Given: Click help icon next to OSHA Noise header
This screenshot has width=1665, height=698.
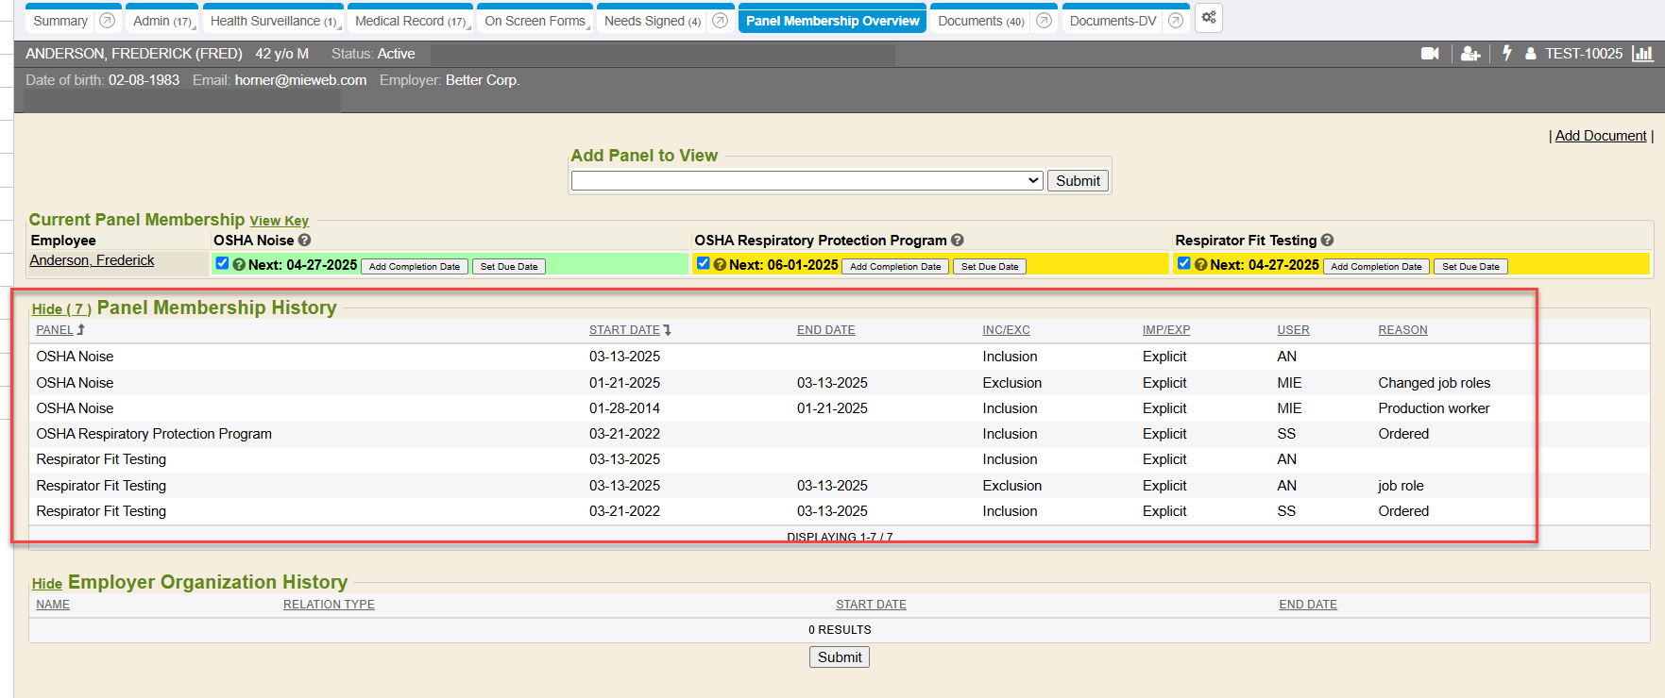Looking at the screenshot, I should click(x=304, y=241).
